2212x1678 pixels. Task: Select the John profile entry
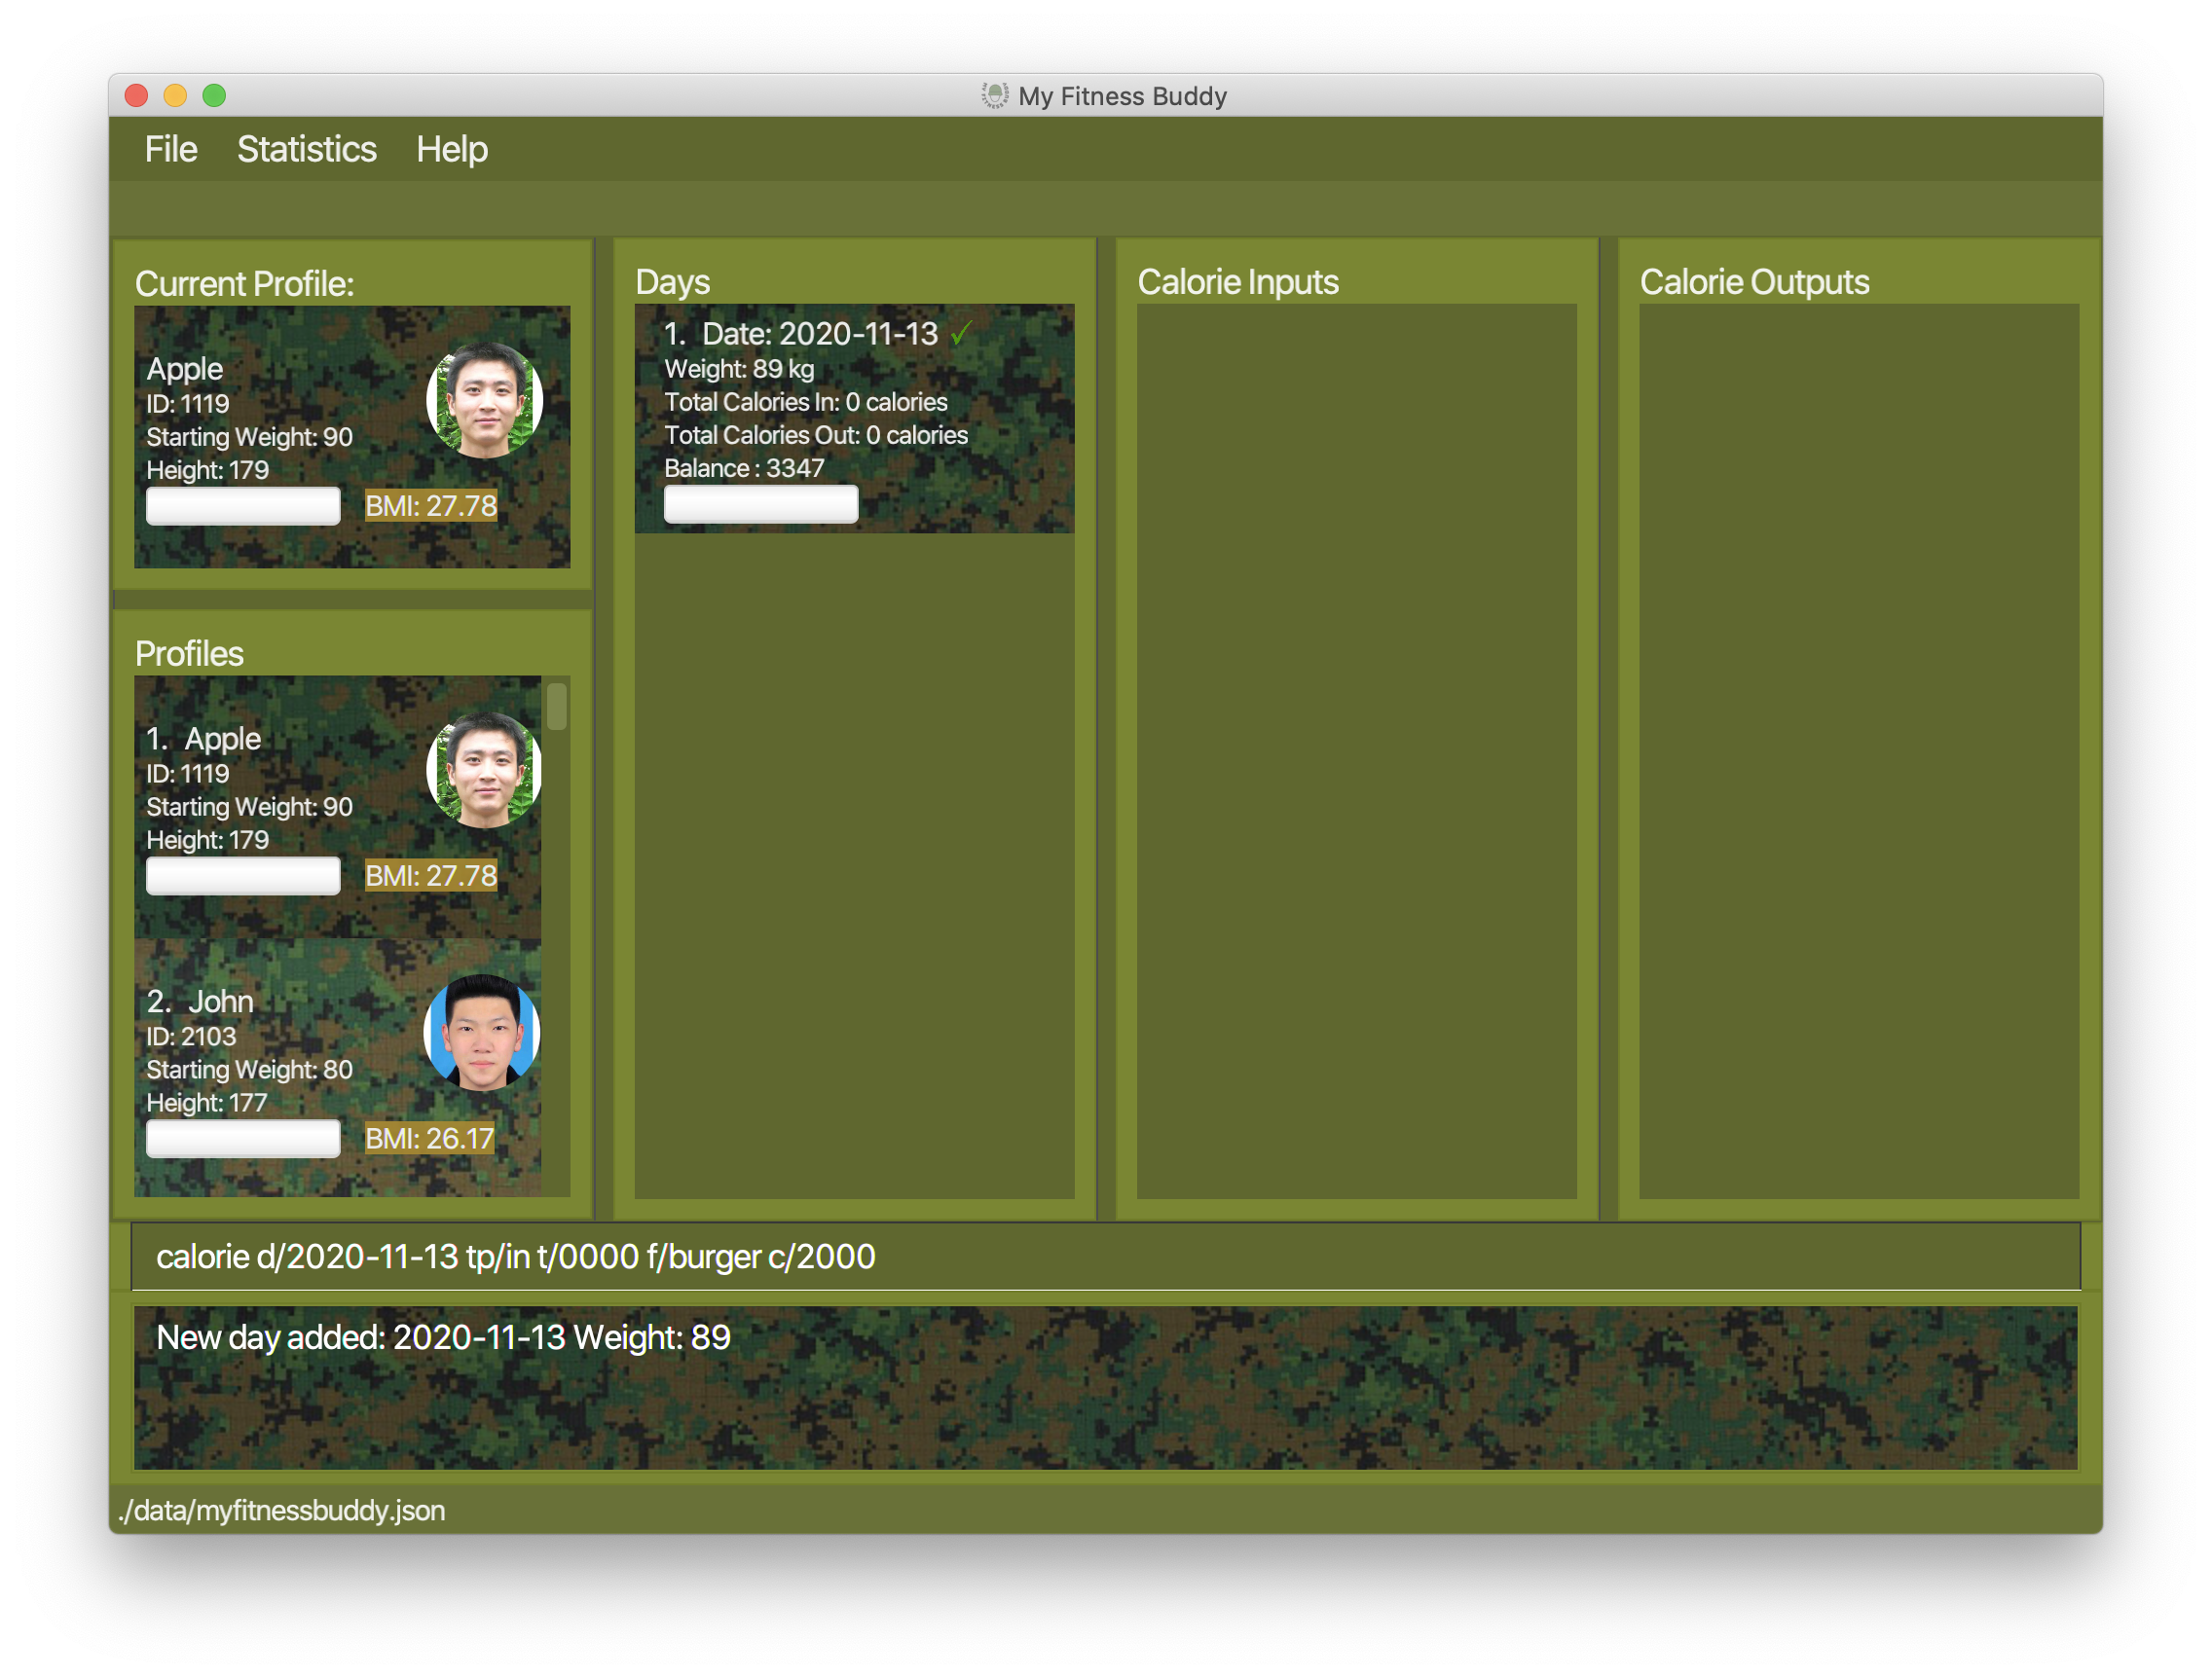[337, 1067]
